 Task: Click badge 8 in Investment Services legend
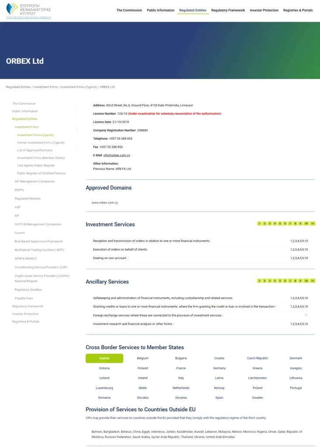[295, 223]
